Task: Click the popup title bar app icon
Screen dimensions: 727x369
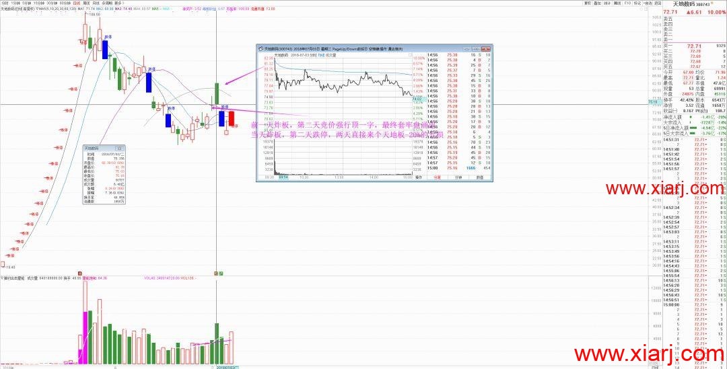Action: tap(261, 48)
